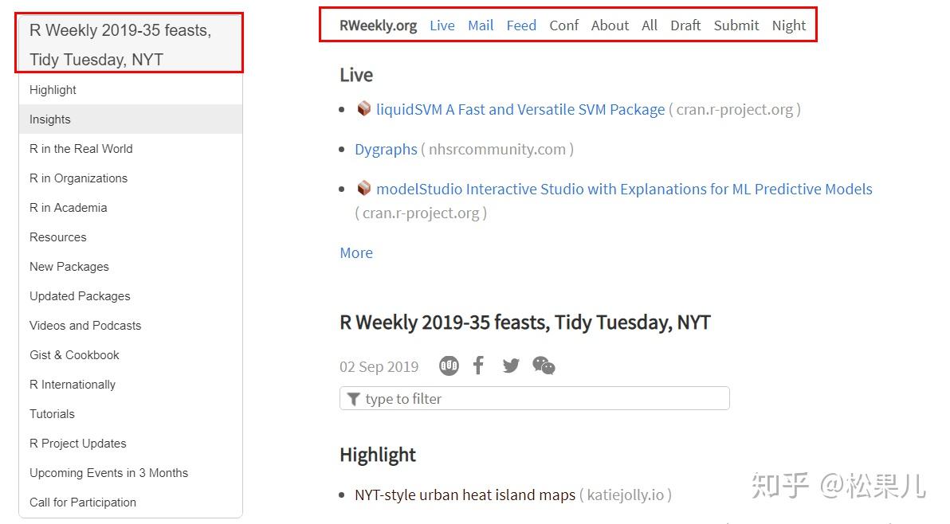This screenshot has width=950, height=524.
Task: Open the Dygraphs article link
Action: [386, 149]
